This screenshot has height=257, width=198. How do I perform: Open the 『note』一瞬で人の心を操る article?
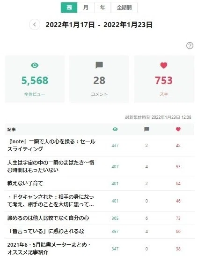pos(51,145)
